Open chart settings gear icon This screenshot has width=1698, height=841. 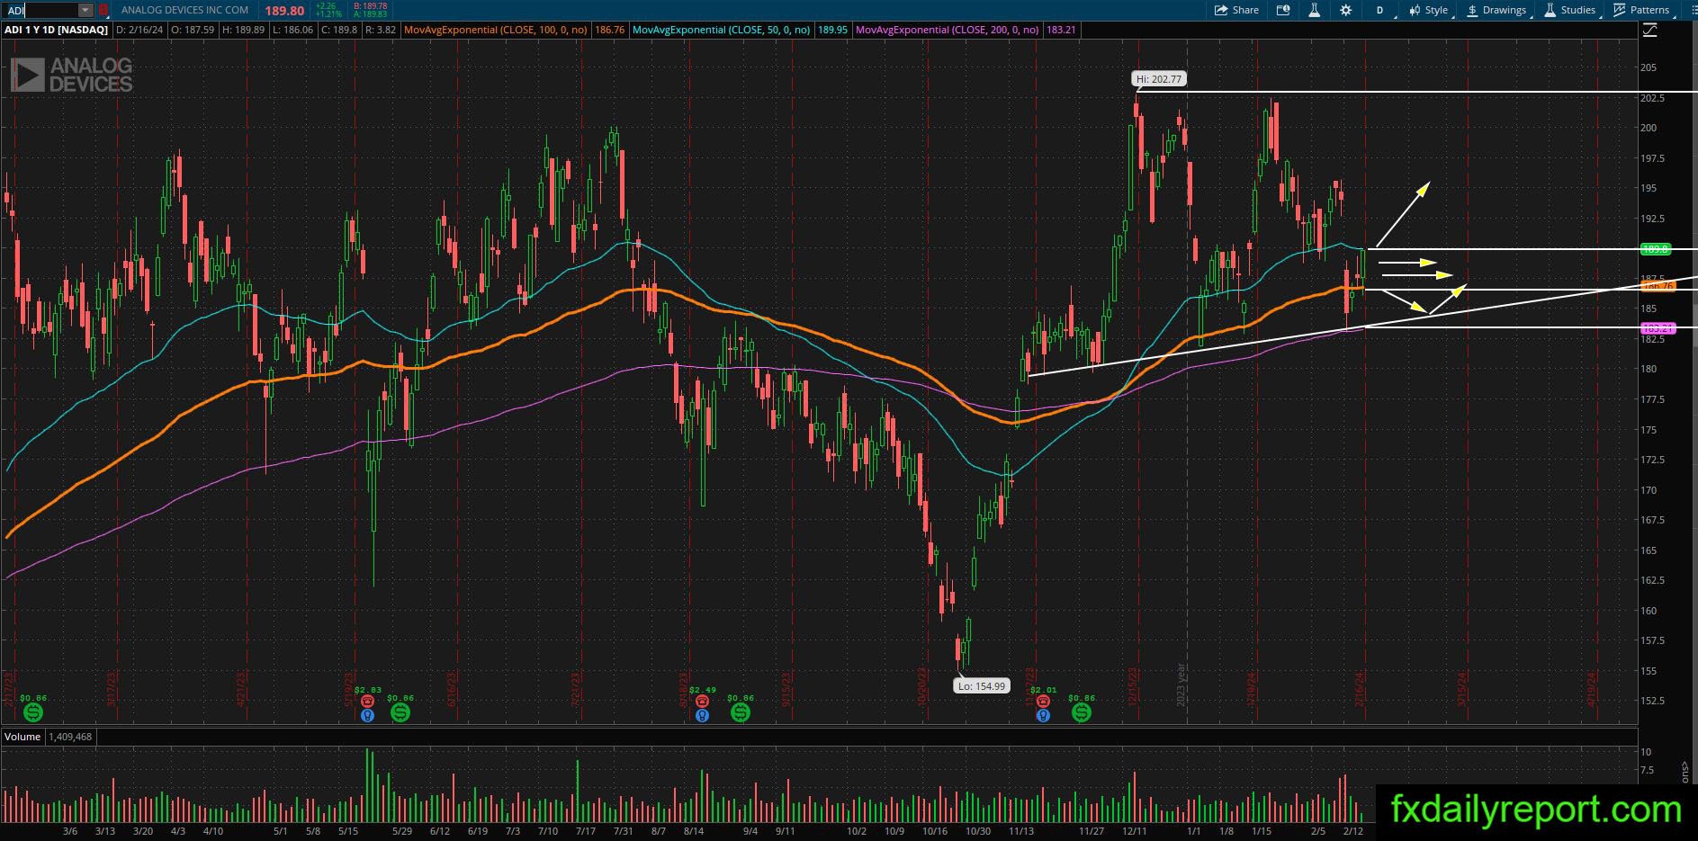[x=1345, y=10]
